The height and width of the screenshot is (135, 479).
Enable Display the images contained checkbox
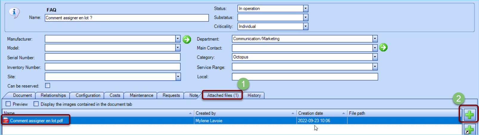36,104
